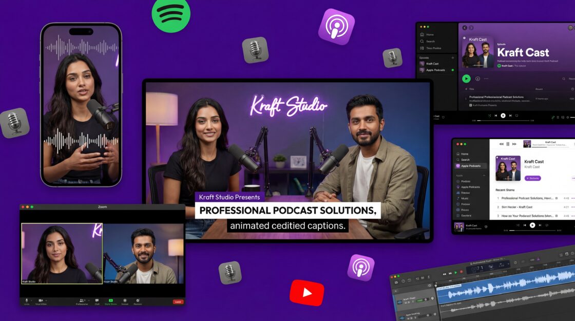Open microphone options chevron in Zoom

[x=31, y=301]
